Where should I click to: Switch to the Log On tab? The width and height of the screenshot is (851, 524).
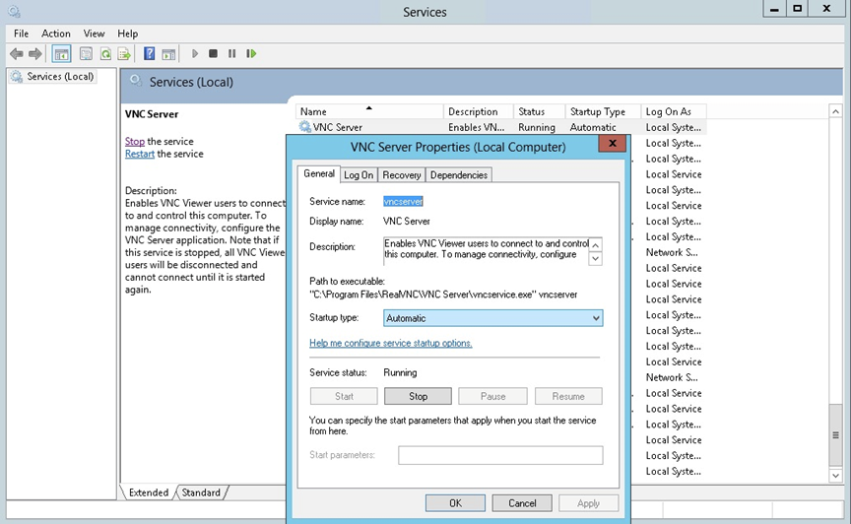pos(359,175)
